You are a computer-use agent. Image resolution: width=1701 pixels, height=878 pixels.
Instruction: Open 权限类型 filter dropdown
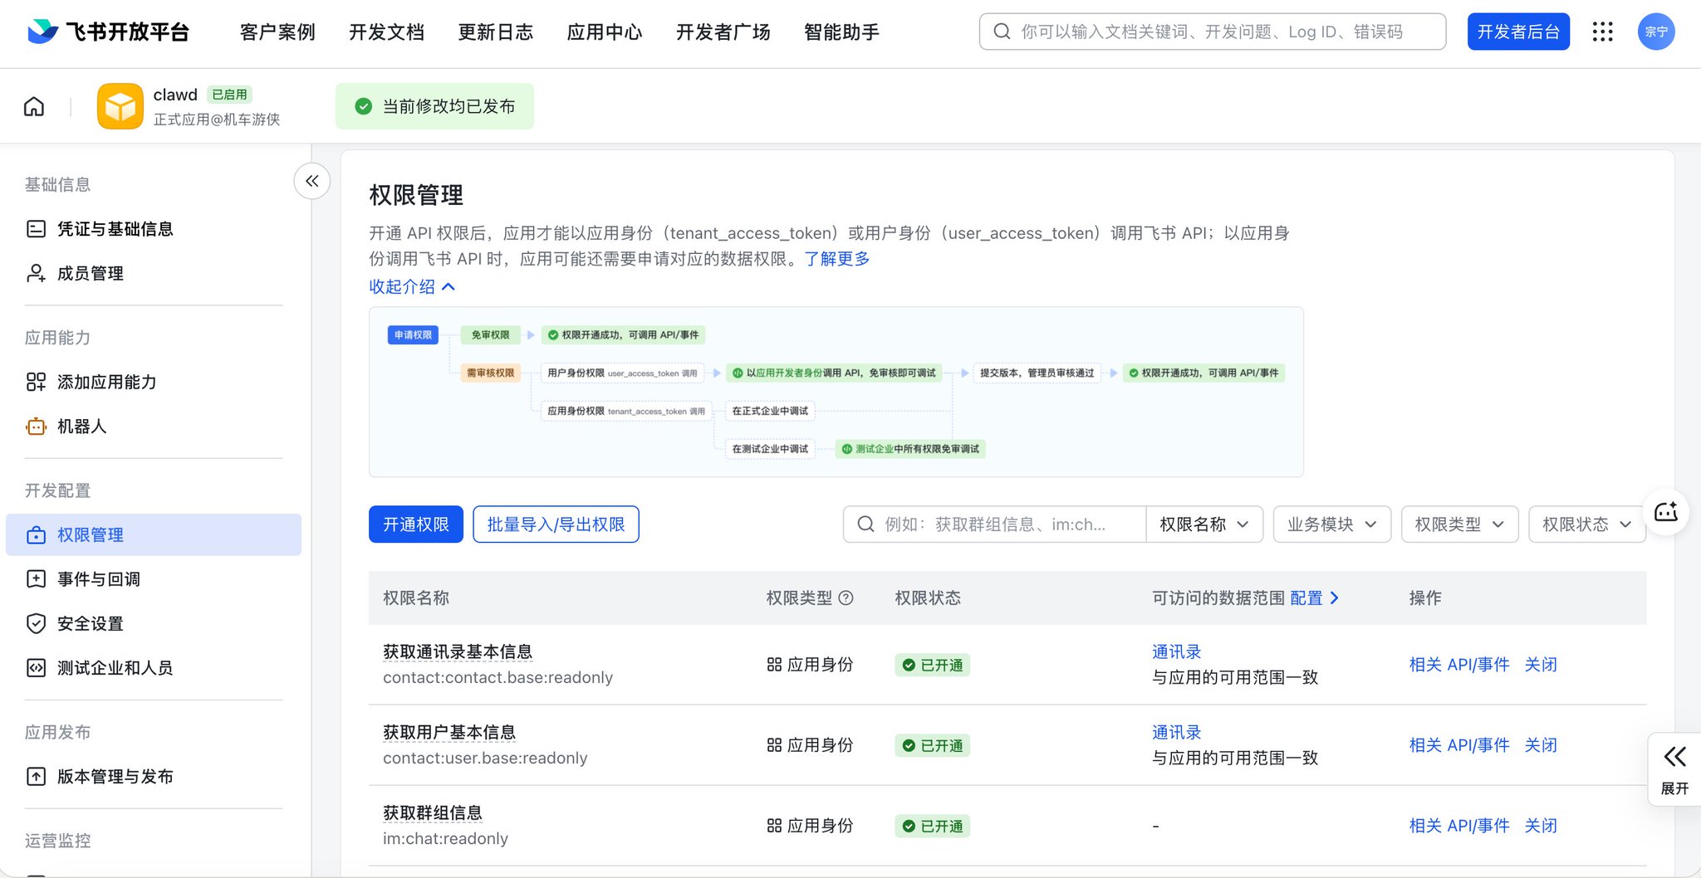click(x=1459, y=524)
